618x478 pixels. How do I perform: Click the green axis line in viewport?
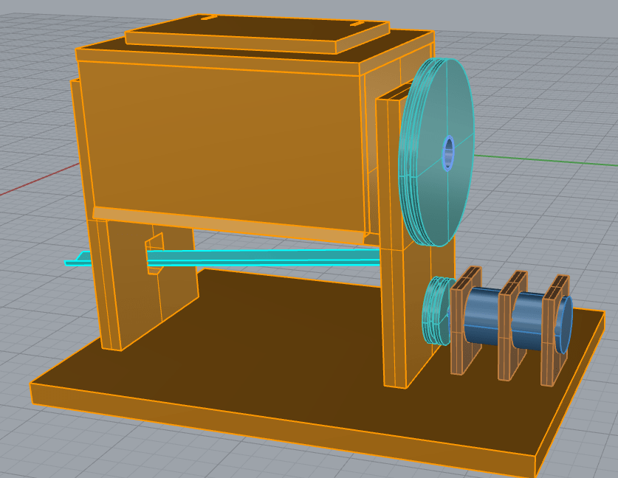(x=546, y=156)
